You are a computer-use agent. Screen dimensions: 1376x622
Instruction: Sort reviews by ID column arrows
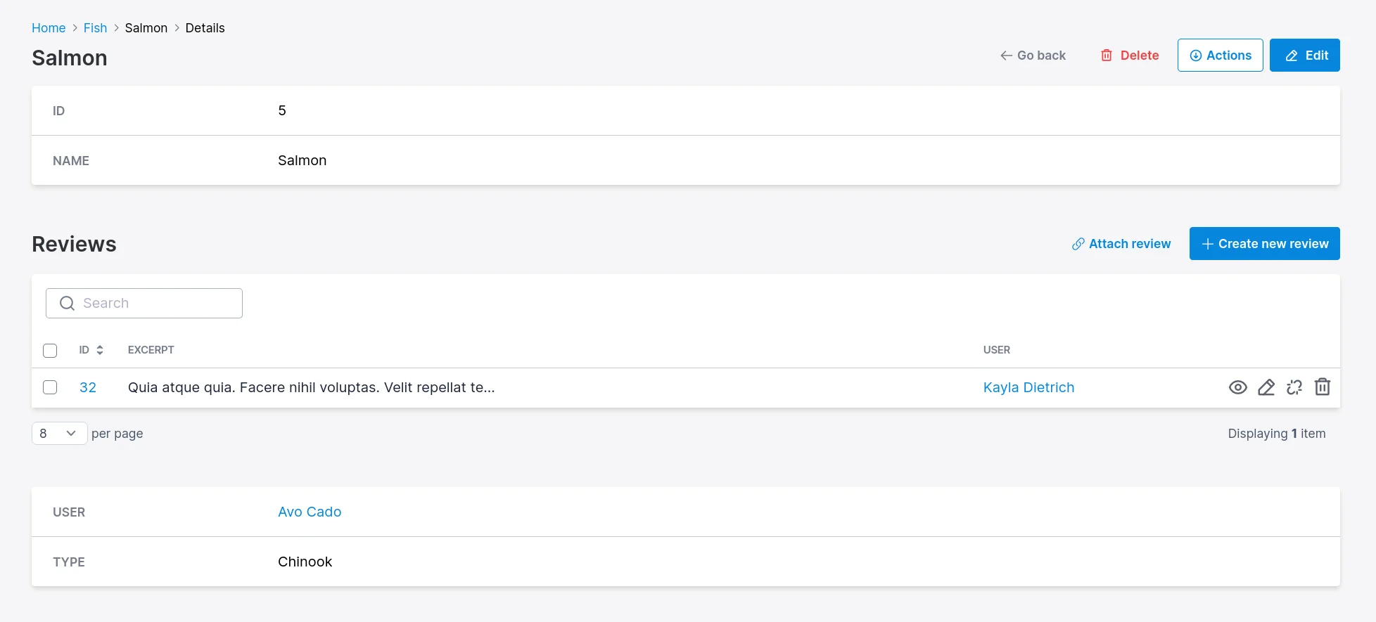[100, 350]
